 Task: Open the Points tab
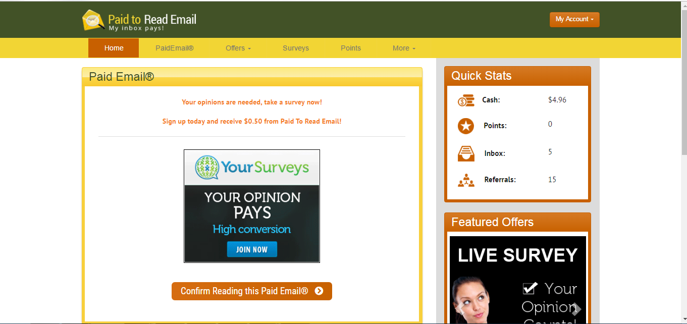[x=351, y=48]
